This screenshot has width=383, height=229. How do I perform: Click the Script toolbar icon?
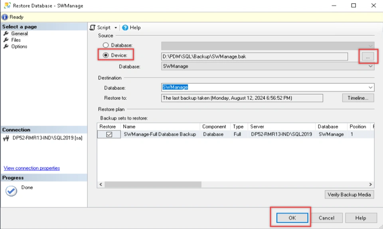(x=93, y=28)
